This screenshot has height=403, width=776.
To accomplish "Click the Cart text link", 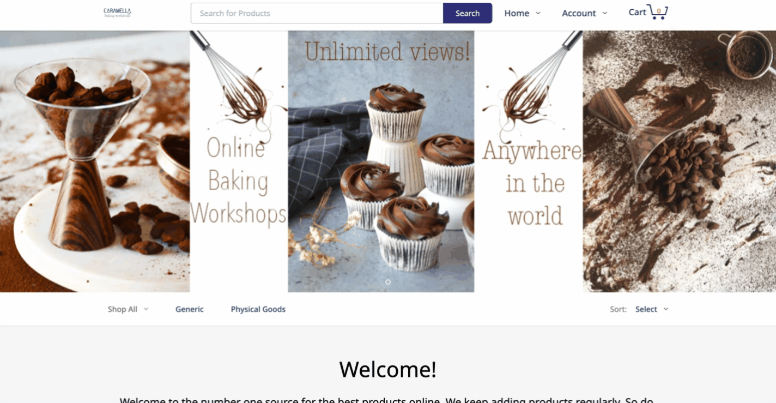I will point(637,12).
